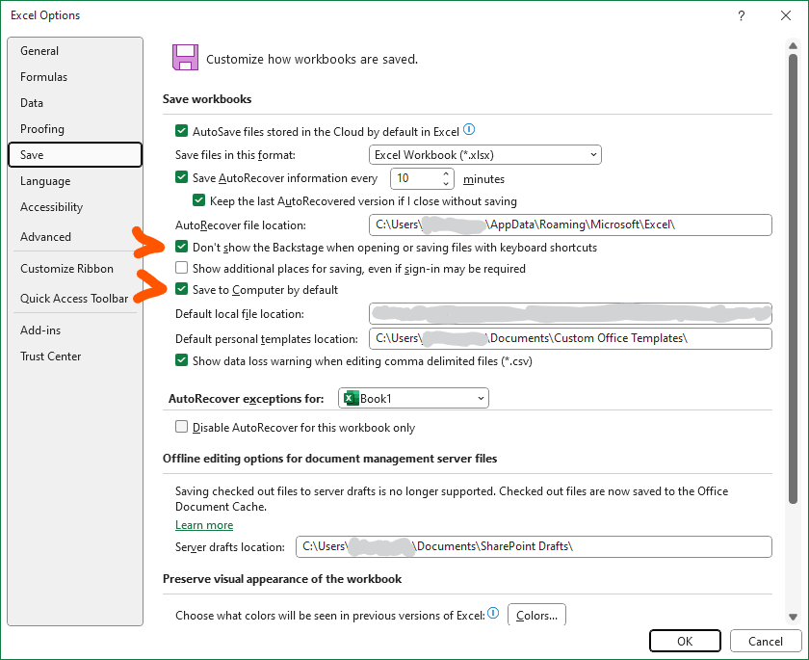809x660 pixels.
Task: Click the AutoRecover minutes number field
Action: coord(416,178)
